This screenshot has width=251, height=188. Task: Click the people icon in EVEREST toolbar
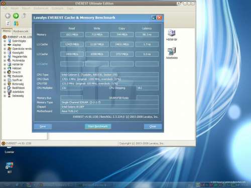(x=16, y=24)
